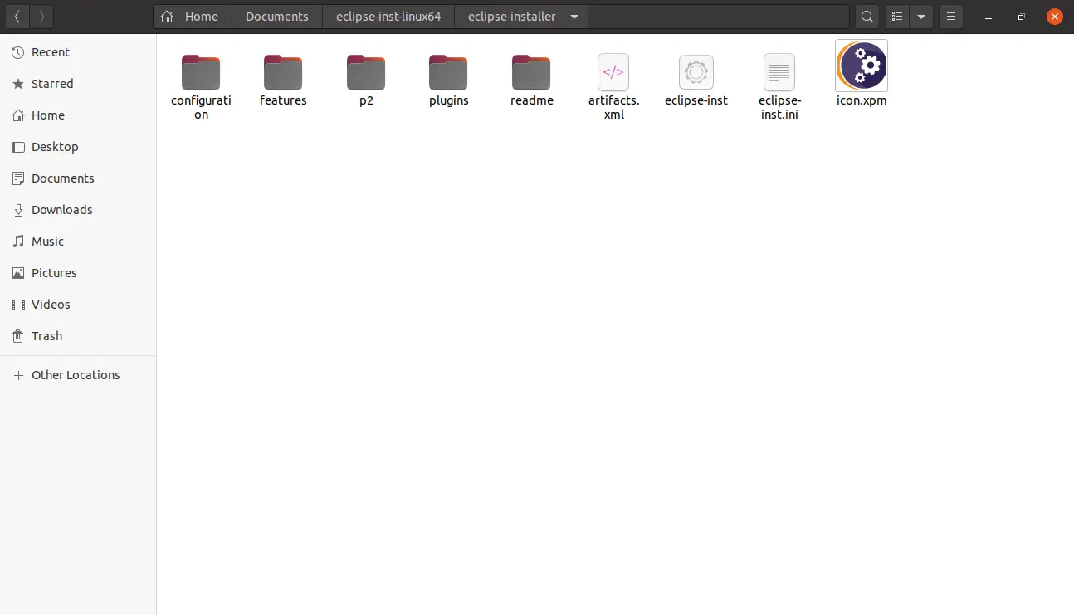Image resolution: width=1074 pixels, height=615 pixels.
Task: Go back with the left arrow button
Action: pyautogui.click(x=17, y=17)
